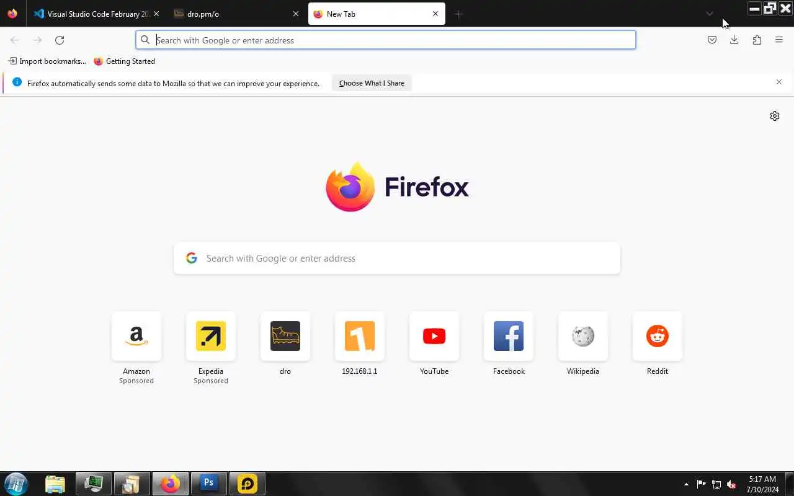Open the Downloads panel
This screenshot has height=496, width=794.
(734, 40)
